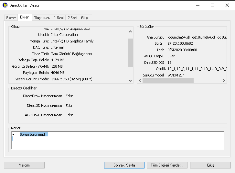Click the 'Geçerli Görüntü Modu:' label
This screenshot has height=173, width=235.
(x=32, y=79)
